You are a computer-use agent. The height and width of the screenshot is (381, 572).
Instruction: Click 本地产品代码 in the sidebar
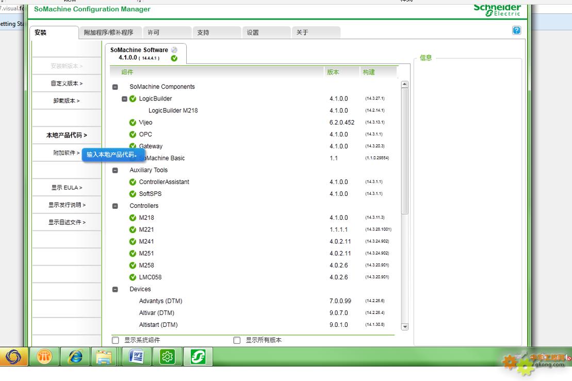tap(67, 135)
